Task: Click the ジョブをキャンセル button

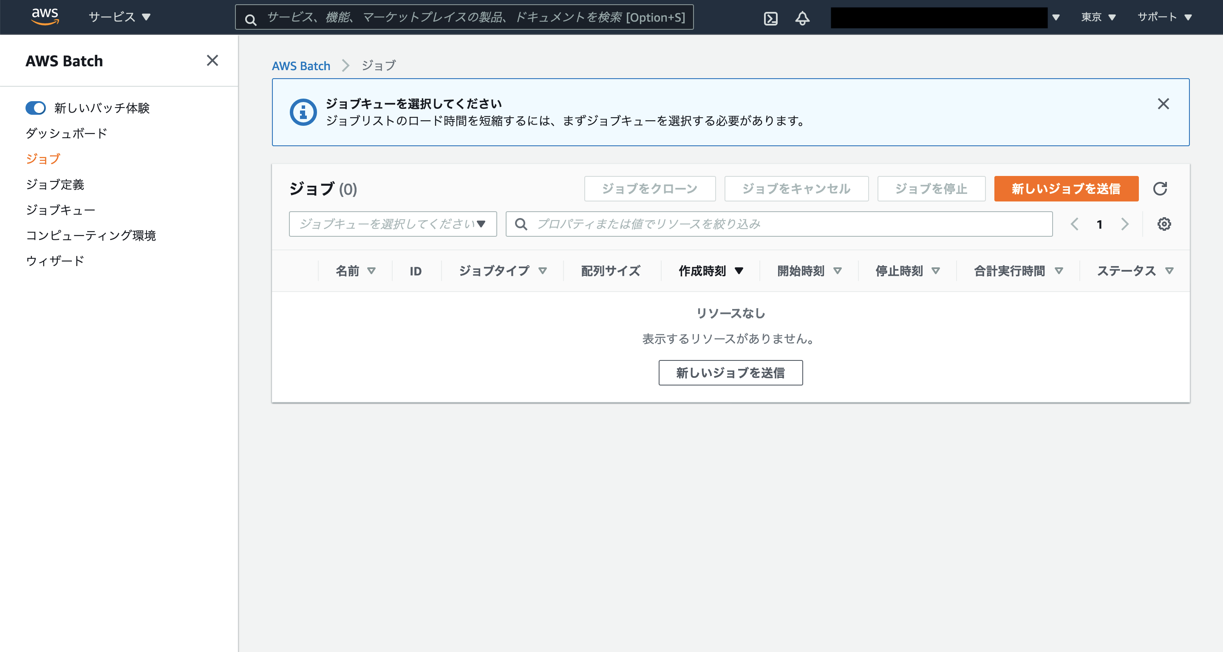Action: tap(796, 189)
